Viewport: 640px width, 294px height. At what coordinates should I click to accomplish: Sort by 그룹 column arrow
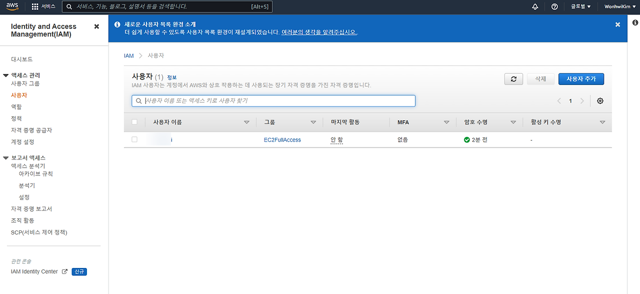coord(313,122)
